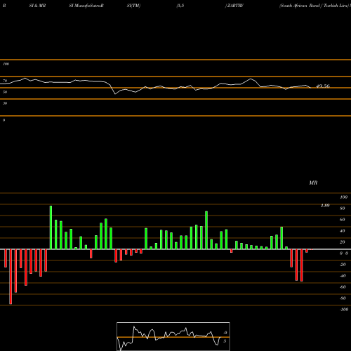The width and height of the screenshot is (351, 351).
Task: Click the RSI value label 49.56
Action: pyautogui.click(x=323, y=86)
